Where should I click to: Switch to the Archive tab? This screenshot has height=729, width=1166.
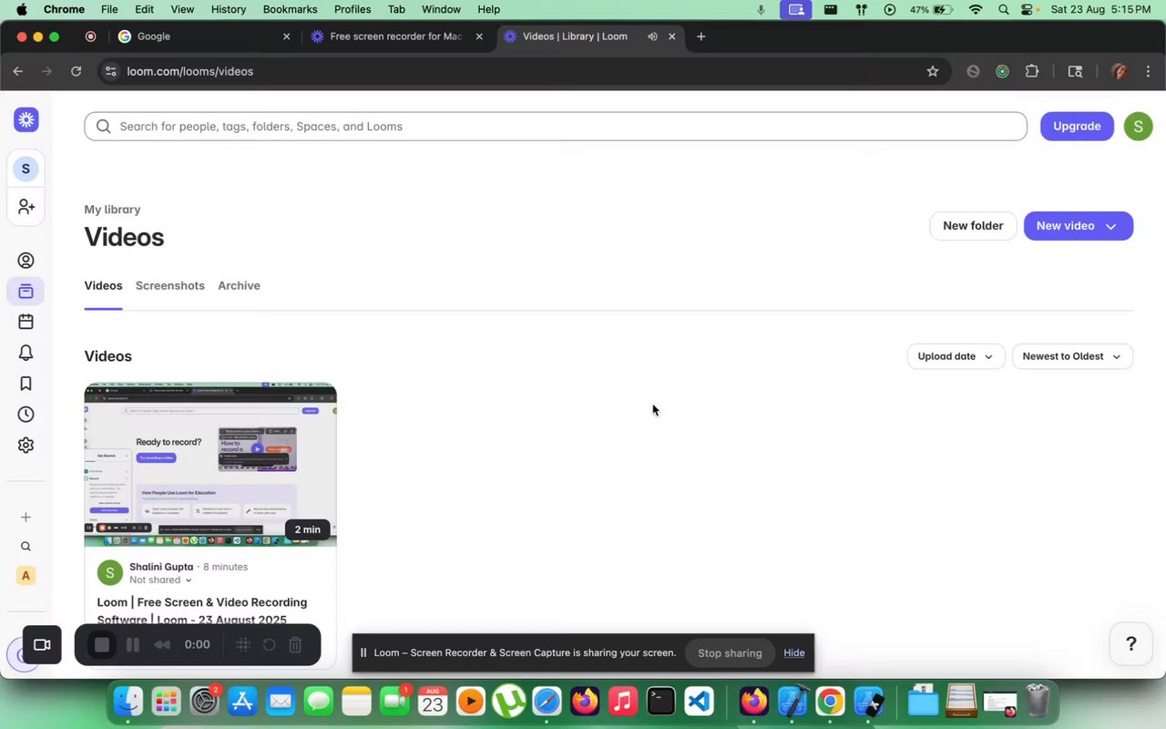(x=239, y=286)
